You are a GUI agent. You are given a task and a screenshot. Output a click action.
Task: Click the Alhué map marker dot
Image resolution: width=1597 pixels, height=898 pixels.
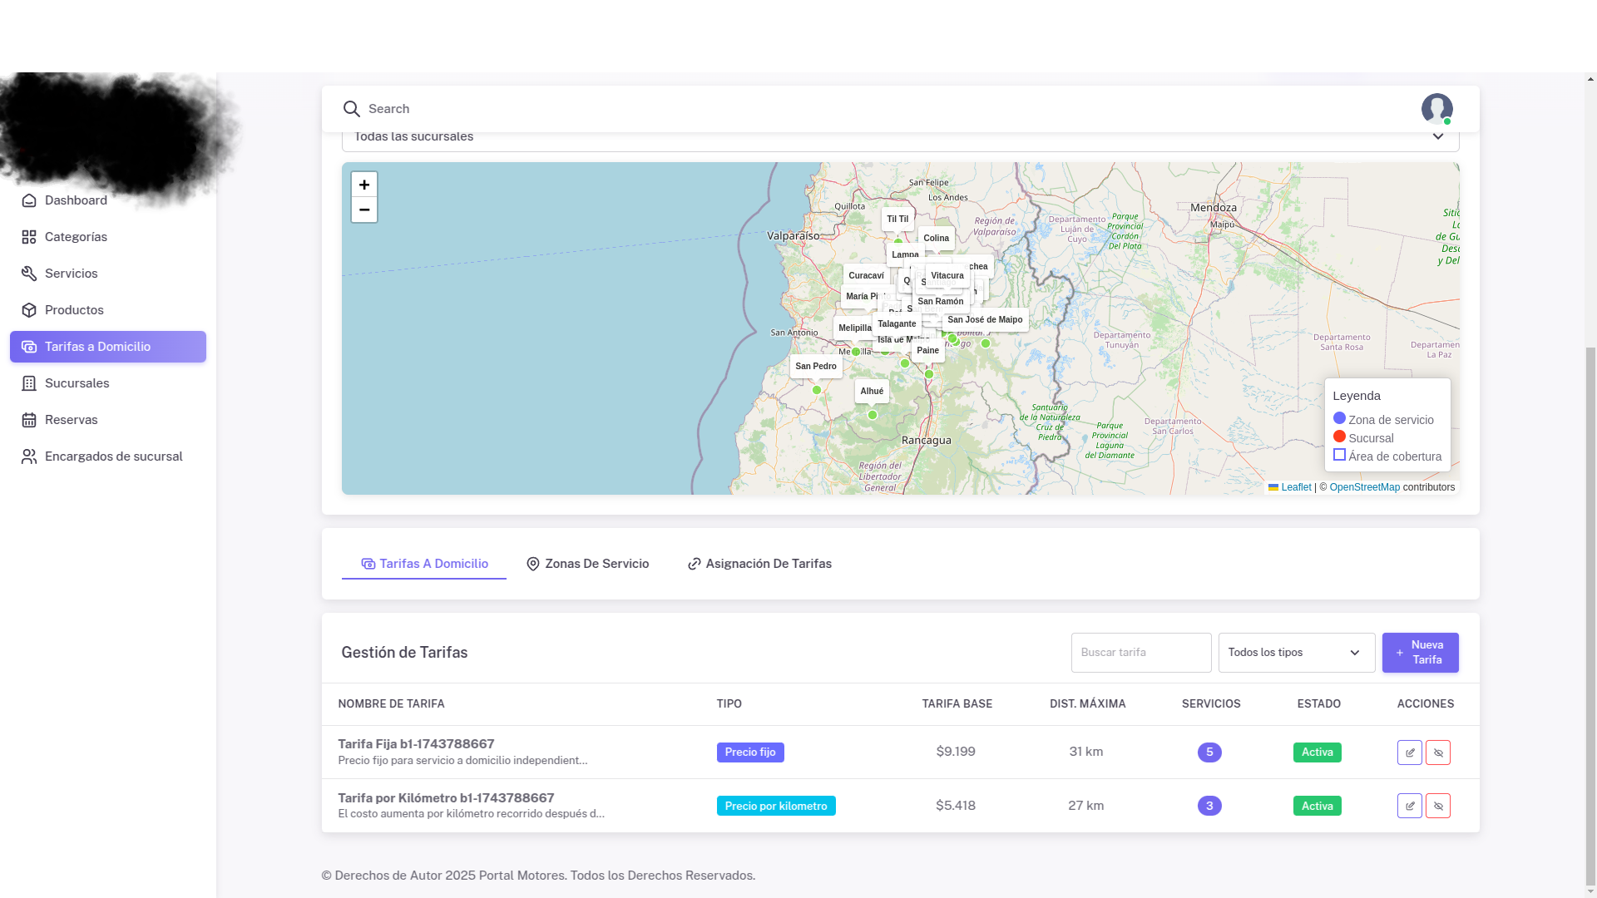[x=872, y=415]
